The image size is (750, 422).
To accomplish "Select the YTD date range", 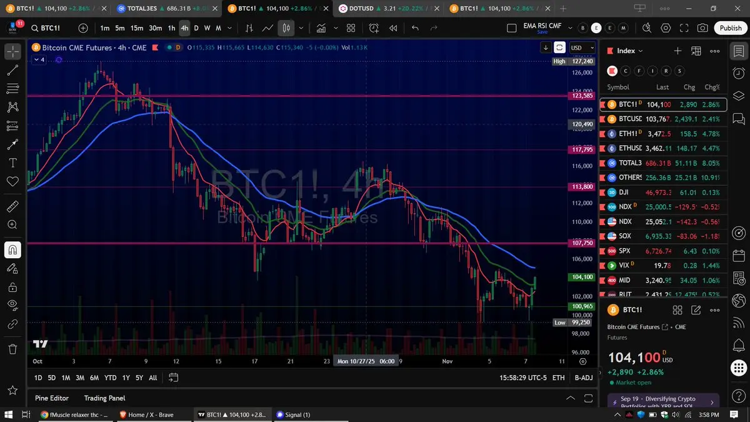I will tap(110, 378).
